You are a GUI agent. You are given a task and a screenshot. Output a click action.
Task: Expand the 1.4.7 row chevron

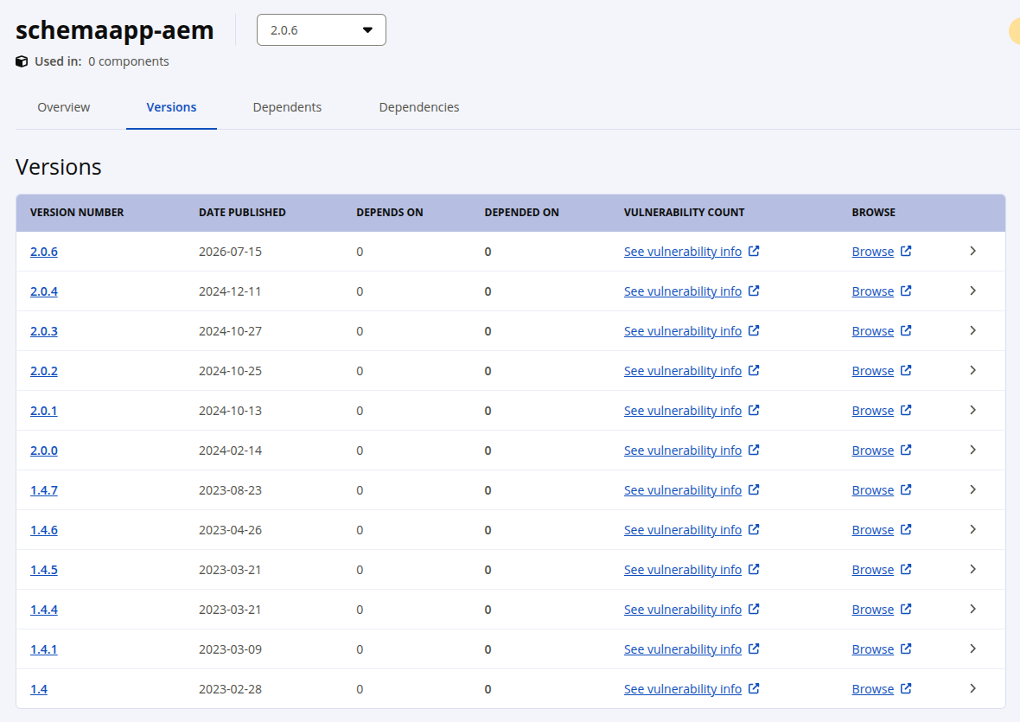(972, 489)
